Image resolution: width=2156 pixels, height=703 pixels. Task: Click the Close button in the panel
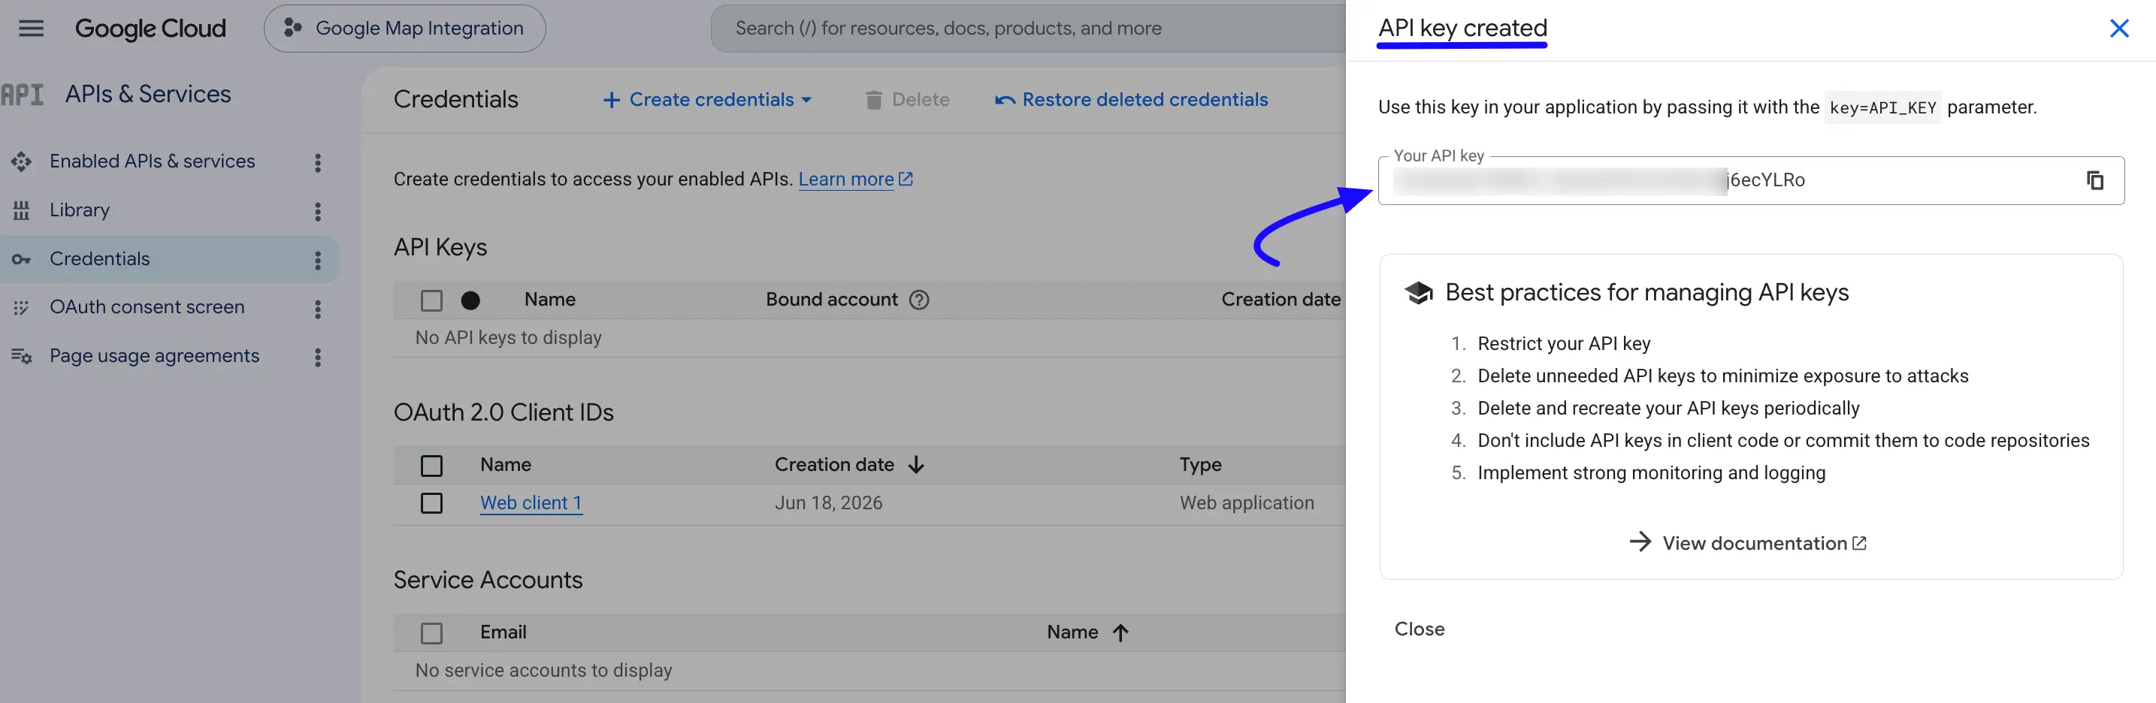1420,629
